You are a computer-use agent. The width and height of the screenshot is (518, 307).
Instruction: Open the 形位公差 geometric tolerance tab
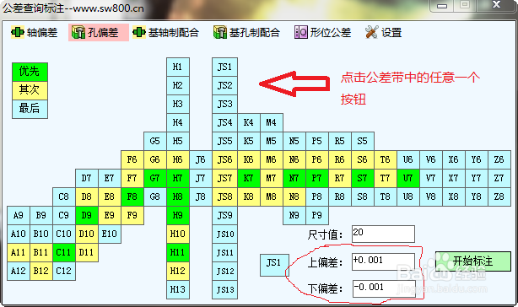tap(322, 33)
